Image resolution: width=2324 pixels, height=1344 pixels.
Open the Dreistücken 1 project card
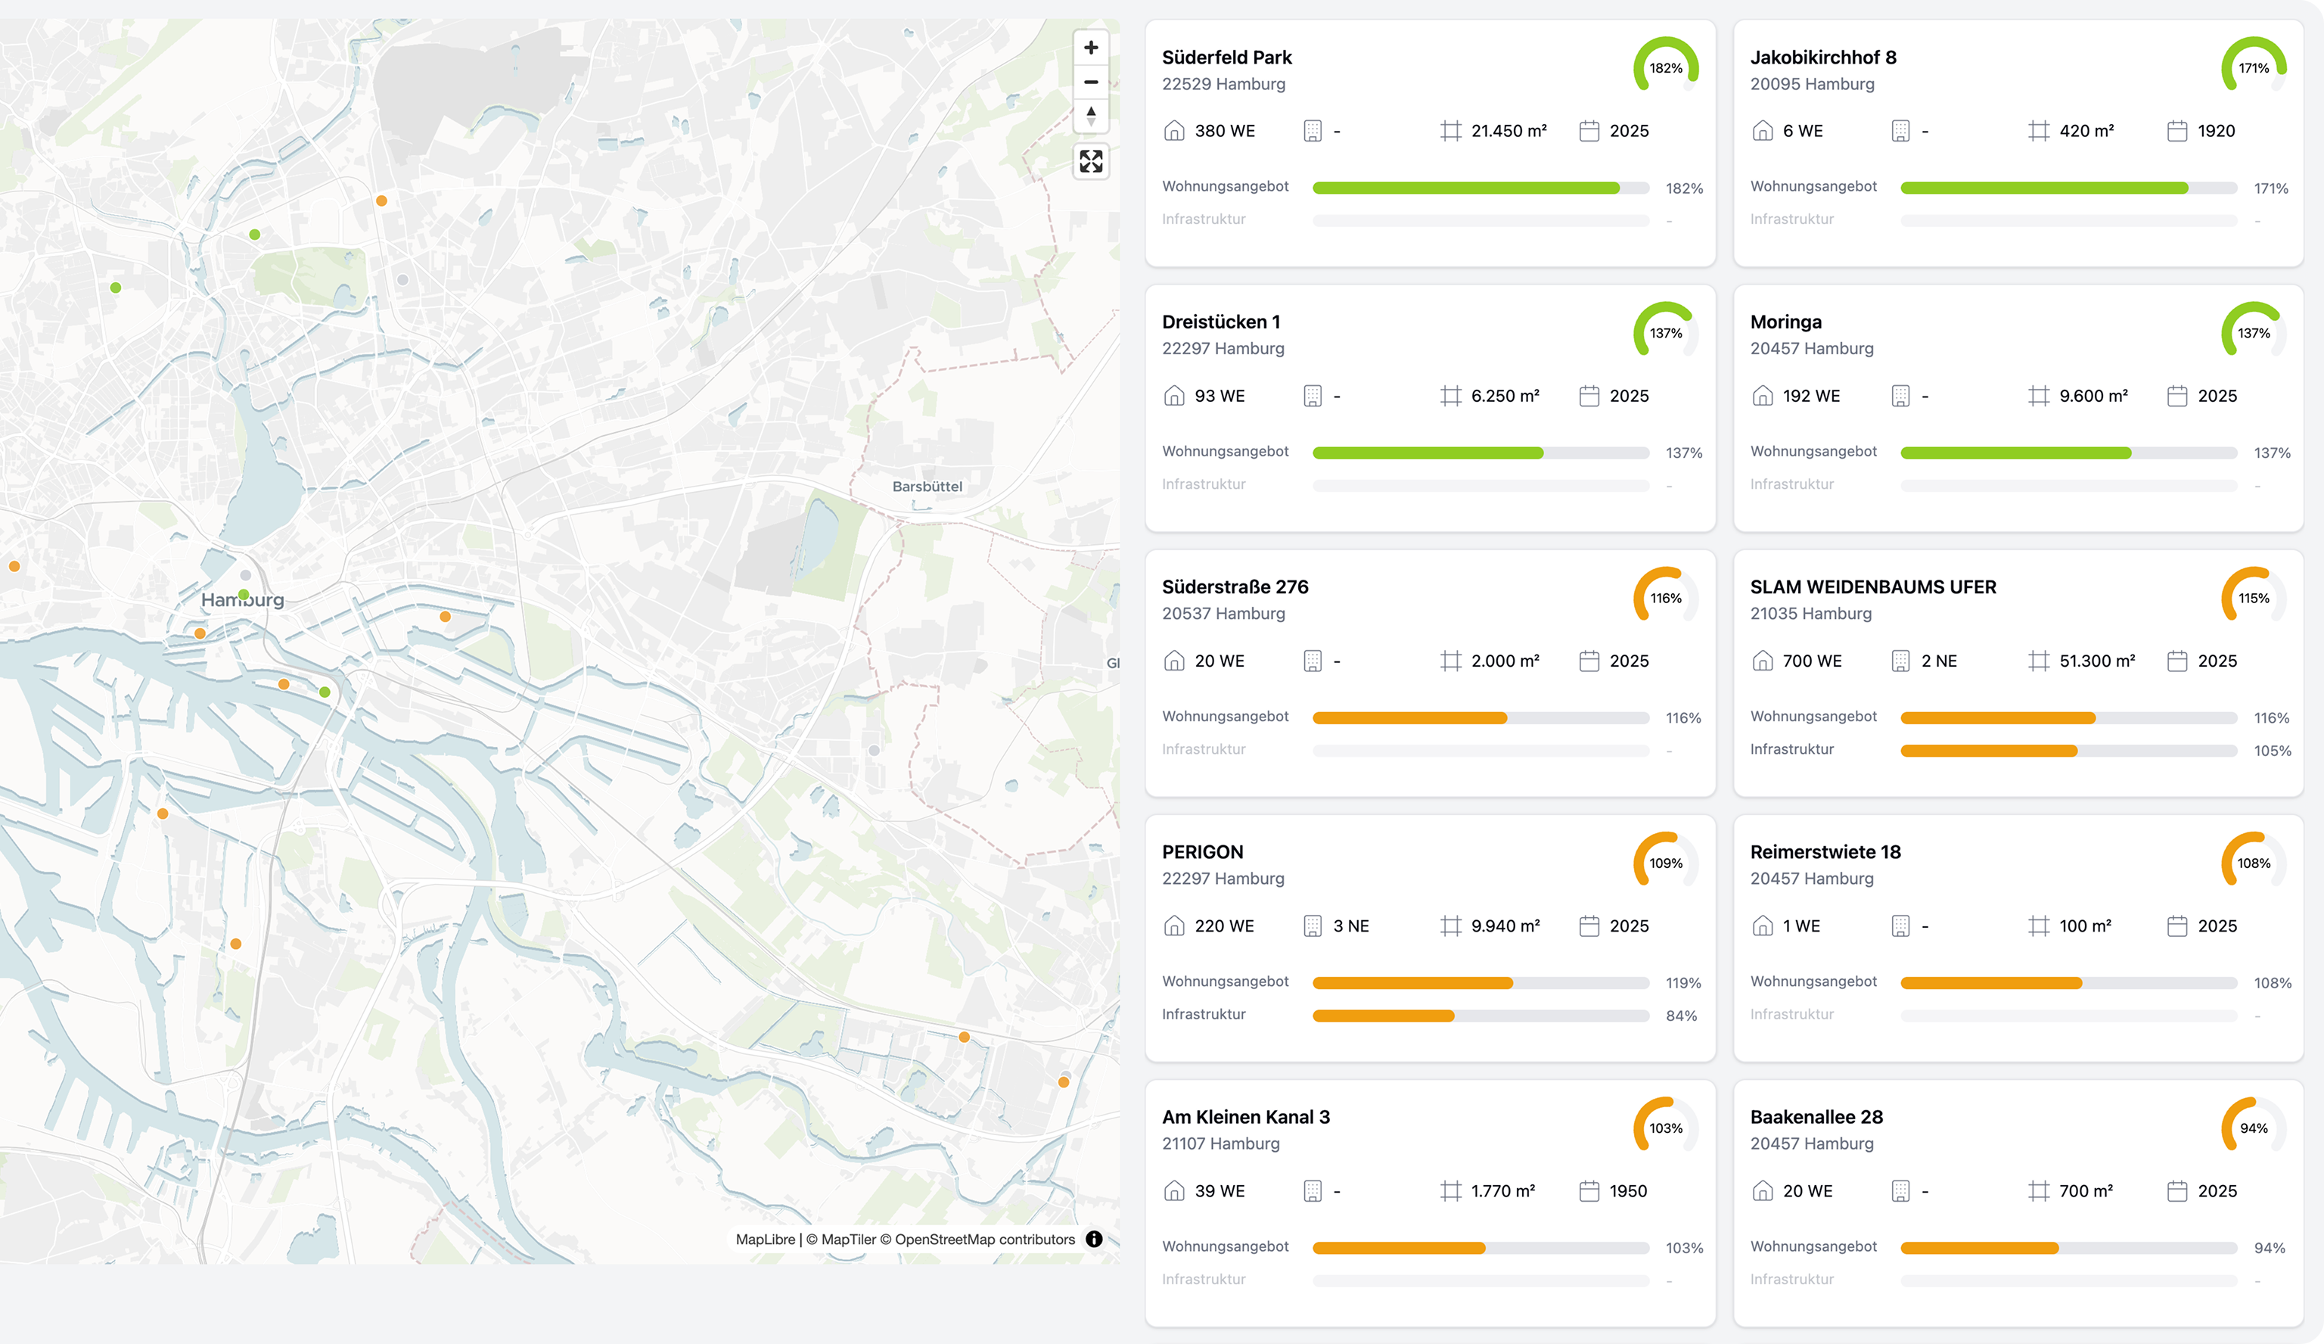point(1220,322)
